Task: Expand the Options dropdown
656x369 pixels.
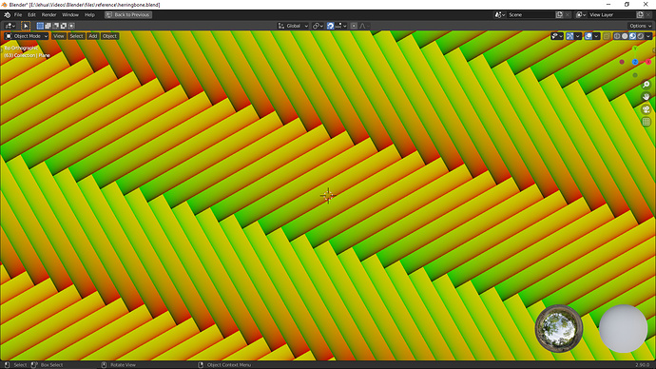Action: tap(641, 26)
